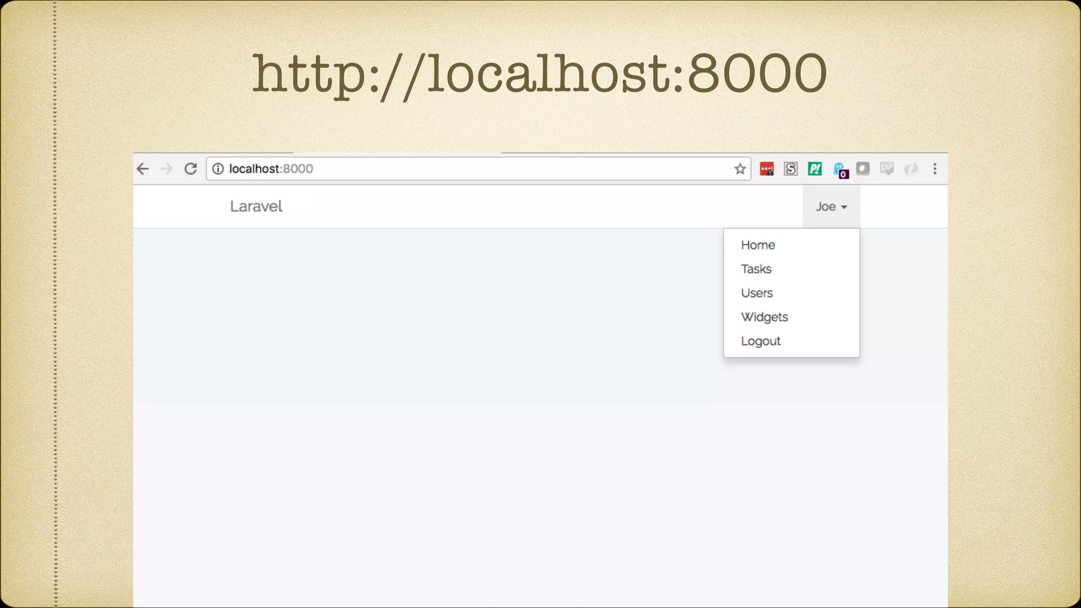The image size is (1081, 608).
Task: Click the browser forward arrow
Action: click(166, 169)
